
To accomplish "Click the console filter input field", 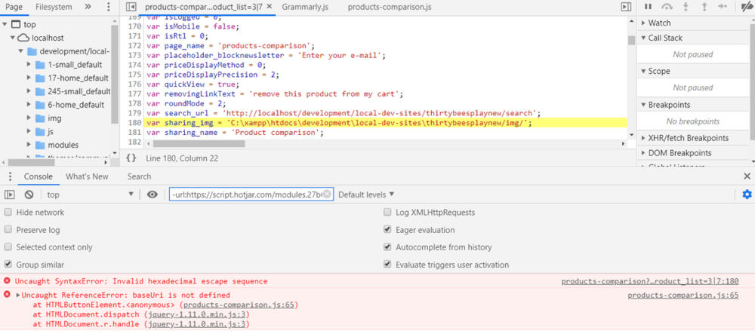I will click(x=251, y=195).
